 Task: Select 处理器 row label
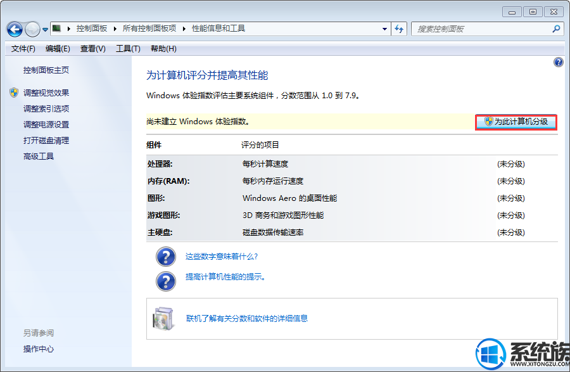160,164
